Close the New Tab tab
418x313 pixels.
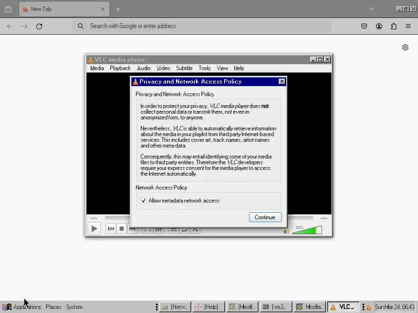[103, 9]
